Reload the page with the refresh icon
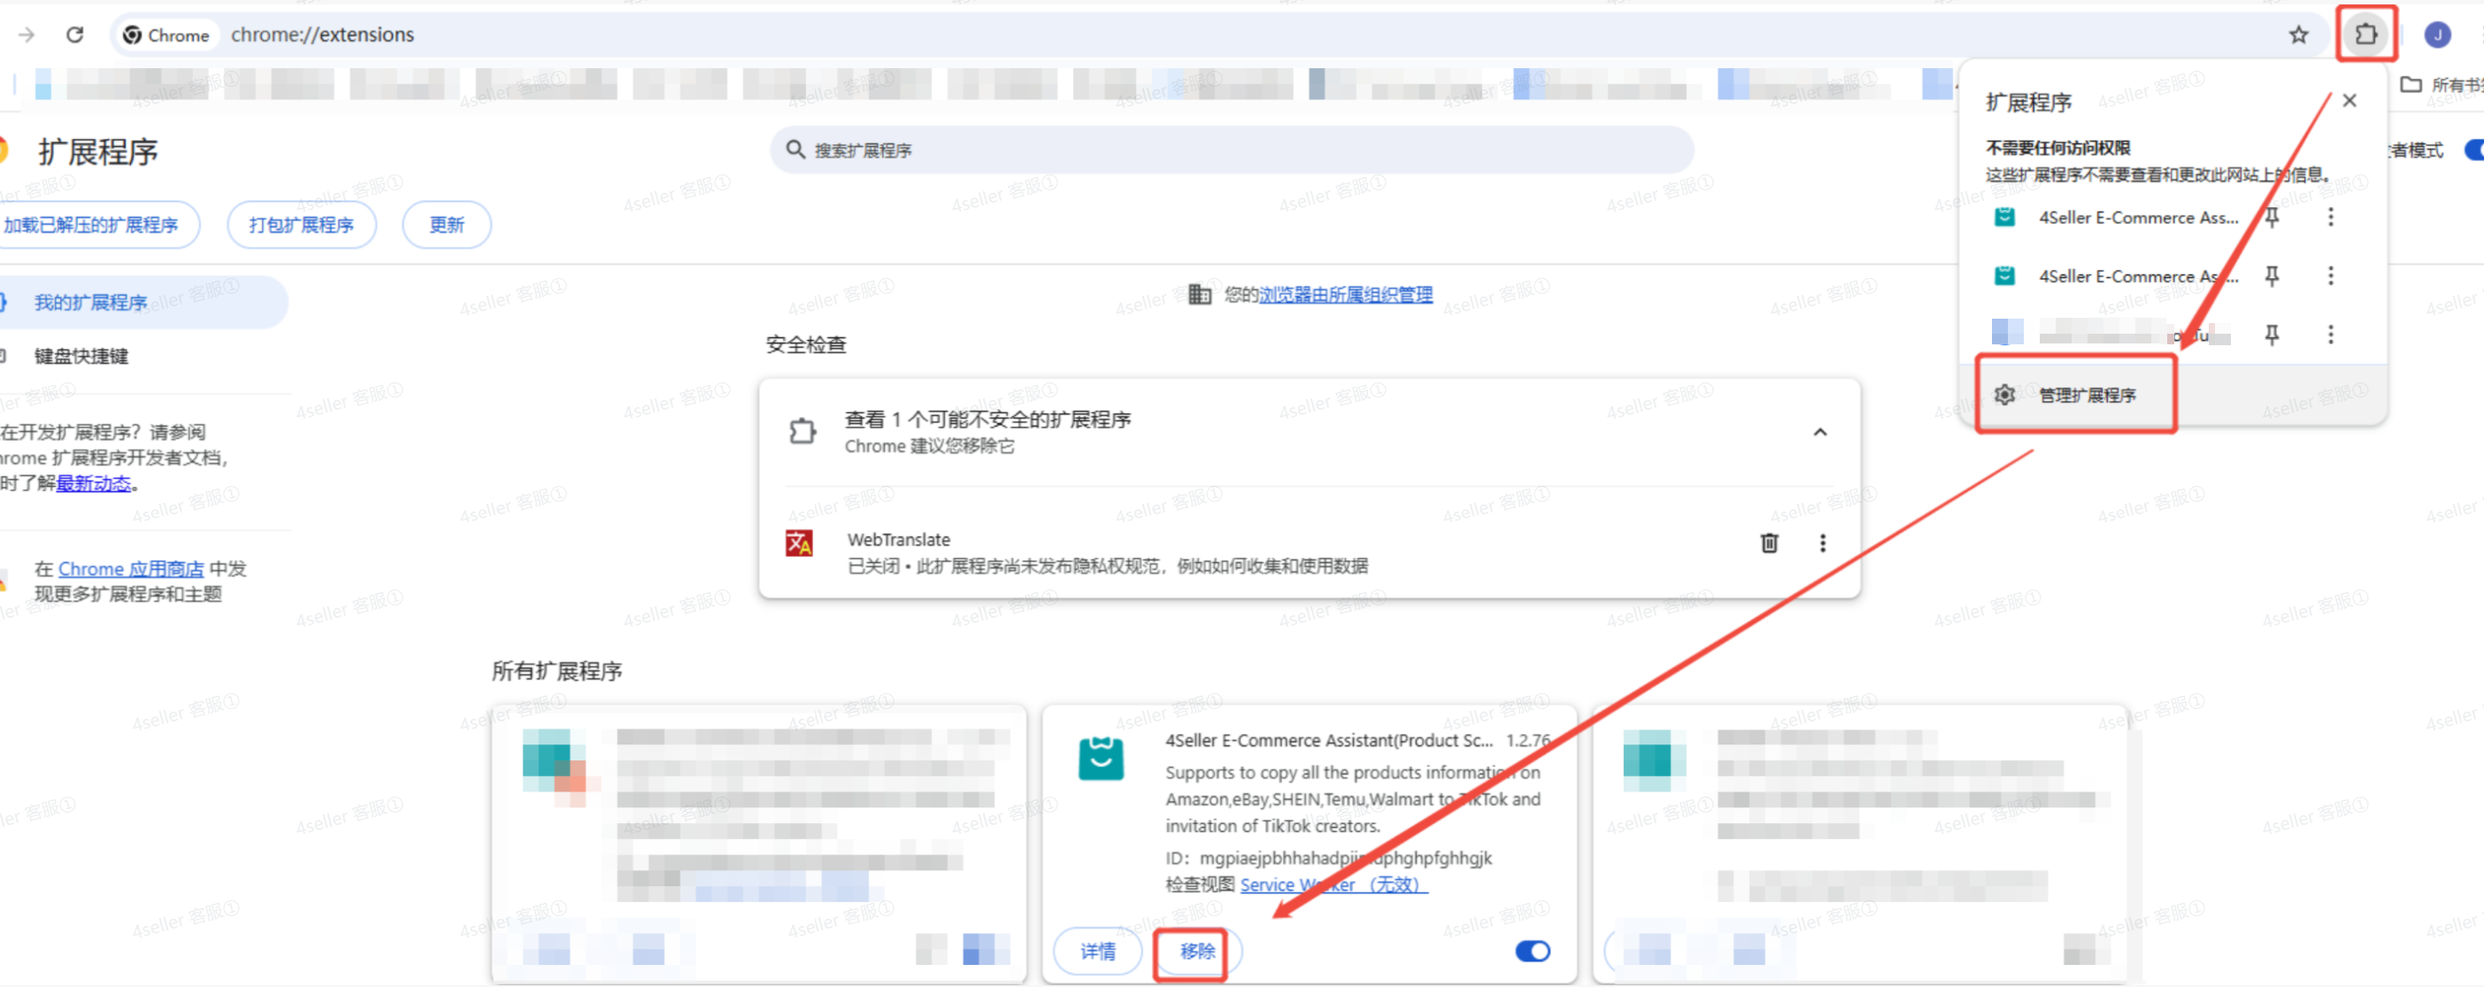This screenshot has height=987, width=2484. 74,35
